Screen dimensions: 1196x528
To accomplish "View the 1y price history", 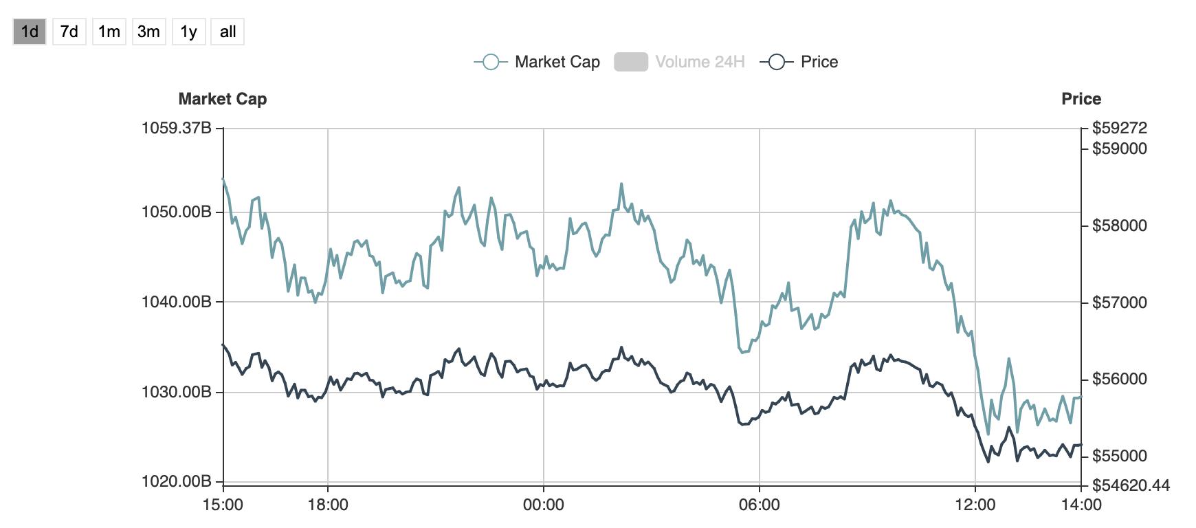I will click(188, 32).
